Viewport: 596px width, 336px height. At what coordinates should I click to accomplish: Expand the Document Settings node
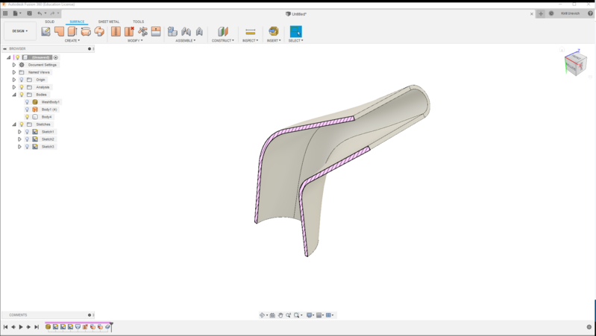[14, 65]
